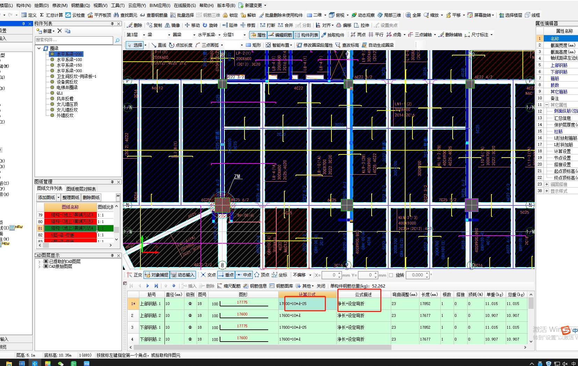Check 已提取的CAD图层 layer checkbox
Viewport: 578px width, 366px height.
[x=46, y=261]
